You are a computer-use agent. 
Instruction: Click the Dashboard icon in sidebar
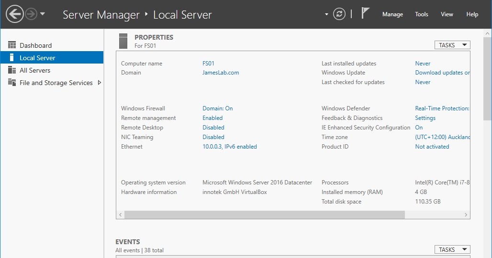pyautogui.click(x=12, y=45)
